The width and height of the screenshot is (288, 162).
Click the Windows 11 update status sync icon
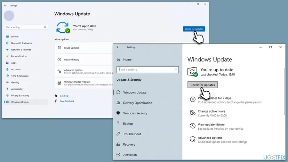(63, 27)
